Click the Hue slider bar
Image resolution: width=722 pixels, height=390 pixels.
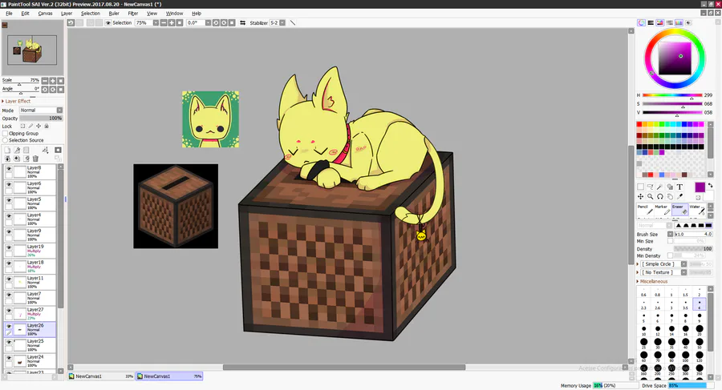(672, 95)
